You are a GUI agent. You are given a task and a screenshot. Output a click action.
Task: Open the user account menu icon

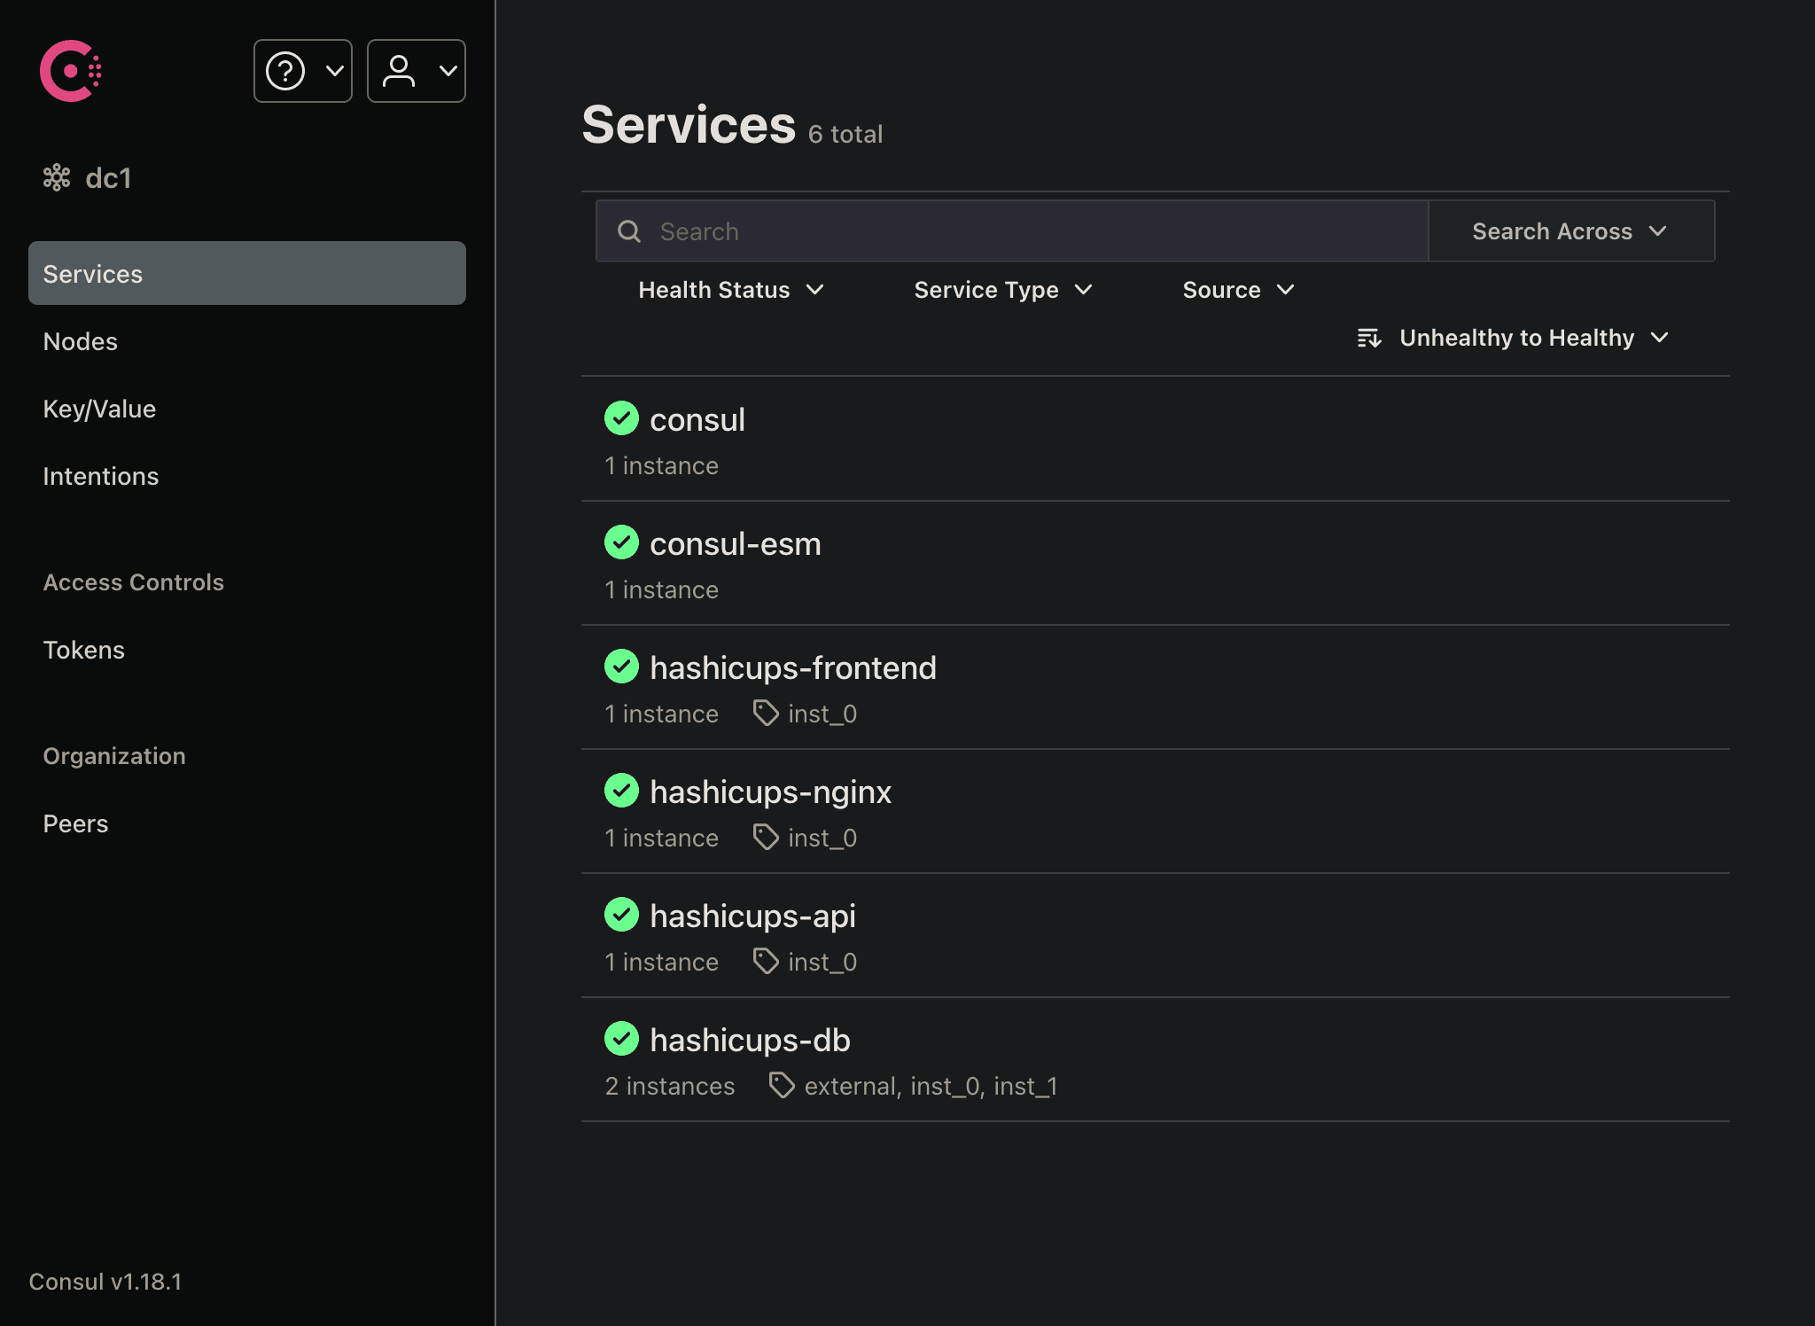coord(399,71)
